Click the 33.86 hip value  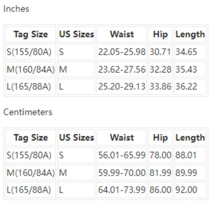(x=160, y=87)
